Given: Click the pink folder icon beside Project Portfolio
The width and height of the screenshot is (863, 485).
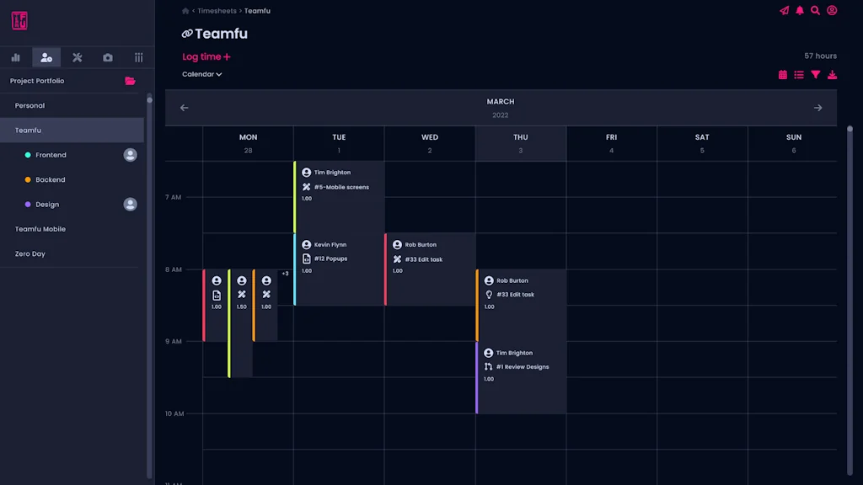Looking at the screenshot, I should click(x=131, y=81).
